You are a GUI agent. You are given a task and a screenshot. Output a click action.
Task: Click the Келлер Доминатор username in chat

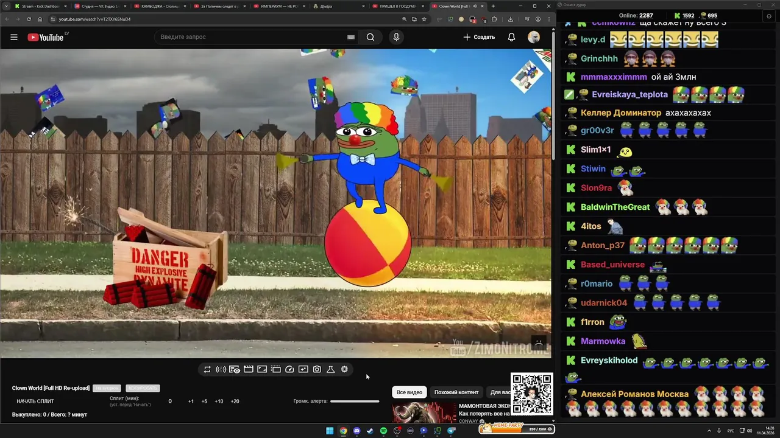pos(621,113)
